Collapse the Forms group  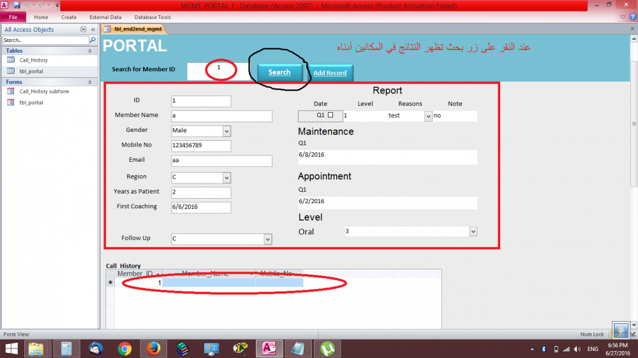[90, 82]
